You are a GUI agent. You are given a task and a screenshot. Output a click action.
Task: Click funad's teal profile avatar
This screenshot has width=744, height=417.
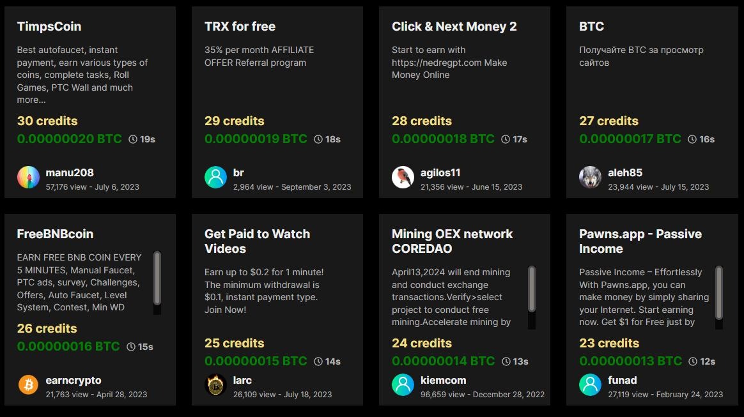(590, 385)
